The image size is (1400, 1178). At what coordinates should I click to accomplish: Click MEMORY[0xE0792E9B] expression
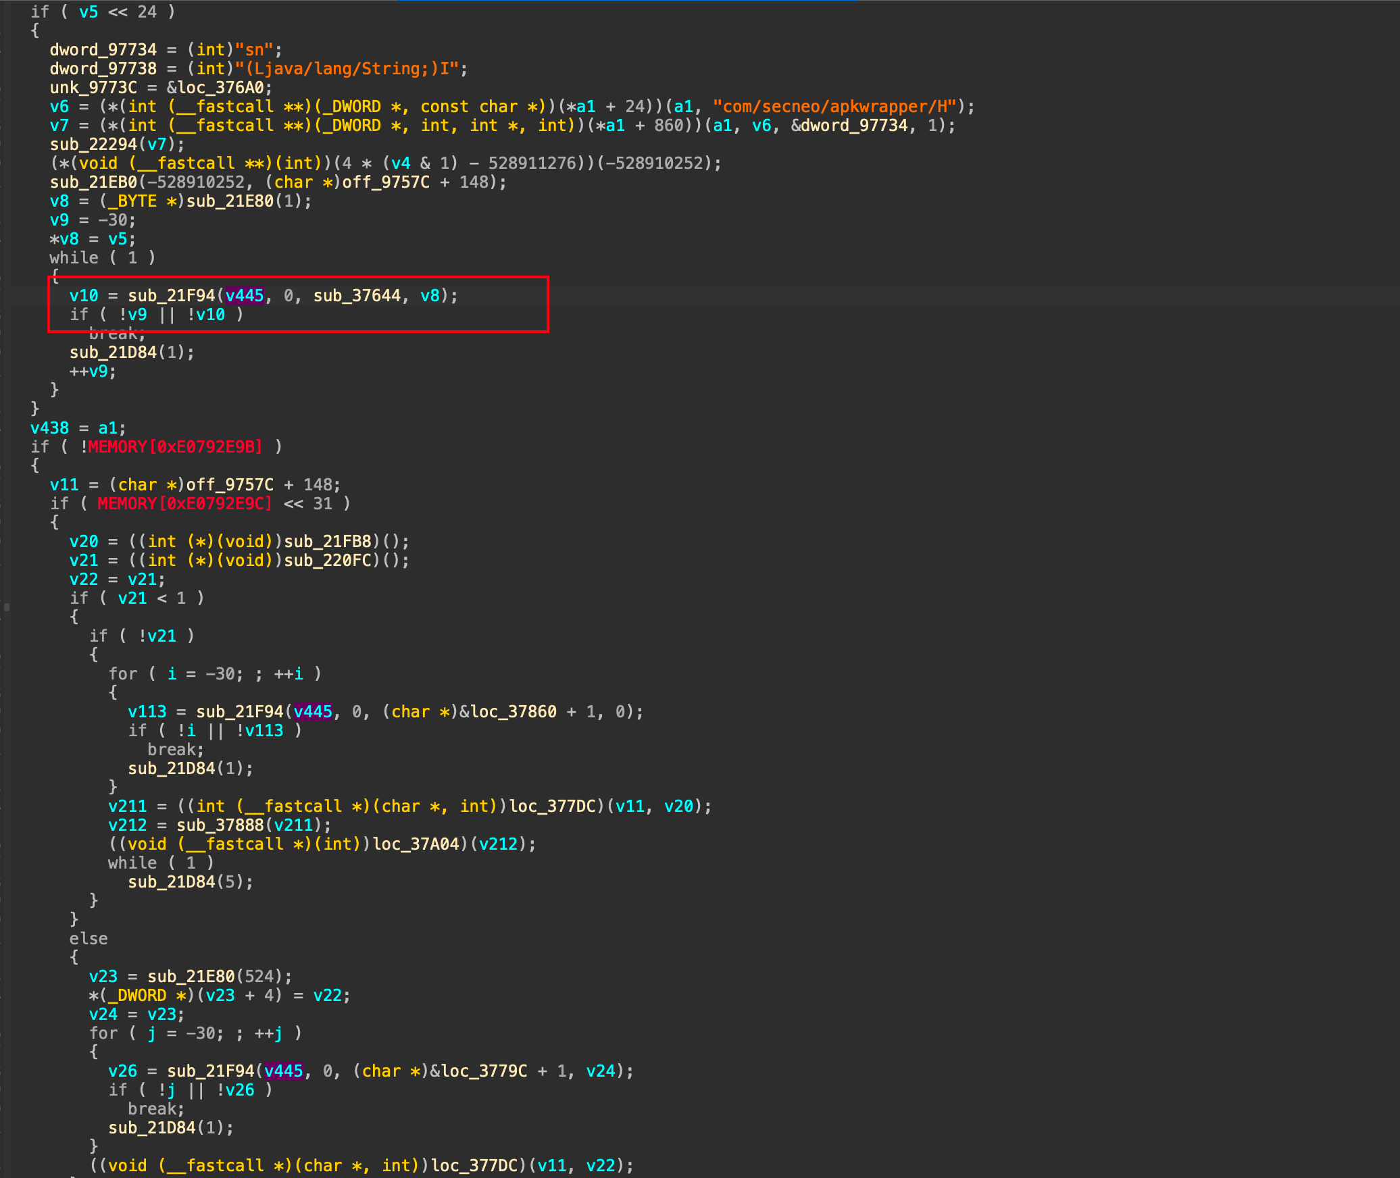tap(175, 447)
